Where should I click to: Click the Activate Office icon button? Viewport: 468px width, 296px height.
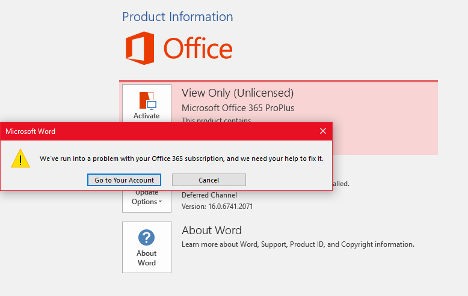pos(147,103)
